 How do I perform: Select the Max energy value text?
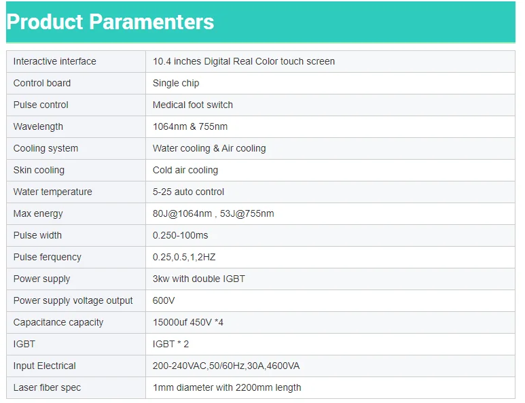click(213, 213)
